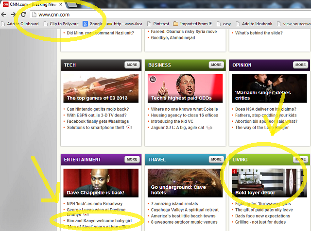Open the LIVING section heading

[x=240, y=160]
